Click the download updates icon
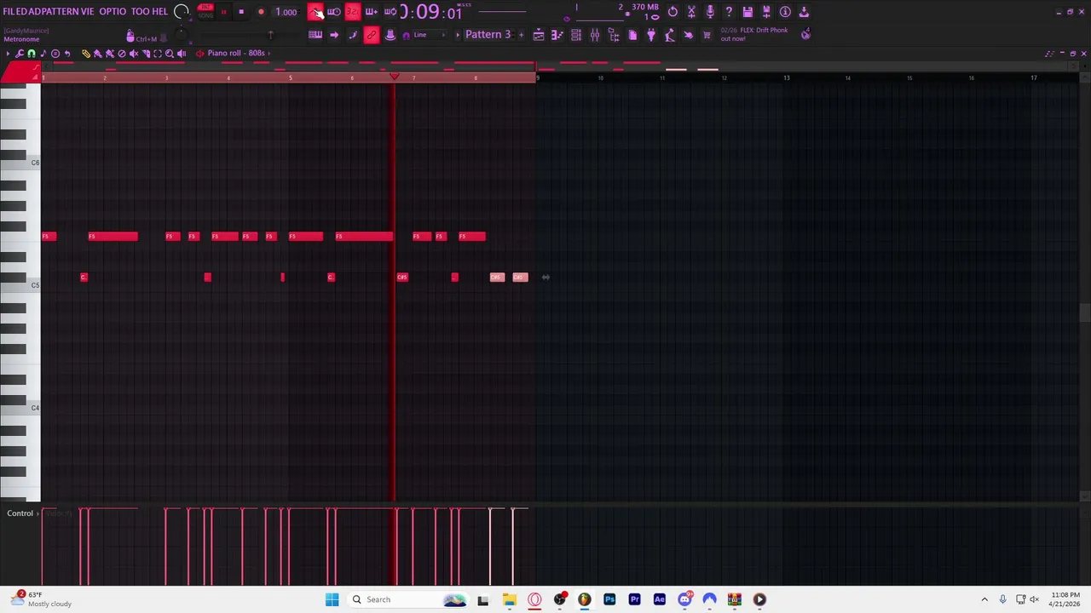This screenshot has width=1091, height=613. tap(804, 12)
